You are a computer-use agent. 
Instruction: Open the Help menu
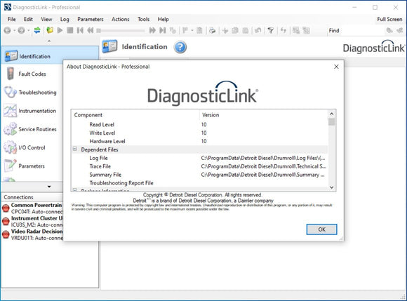point(164,19)
